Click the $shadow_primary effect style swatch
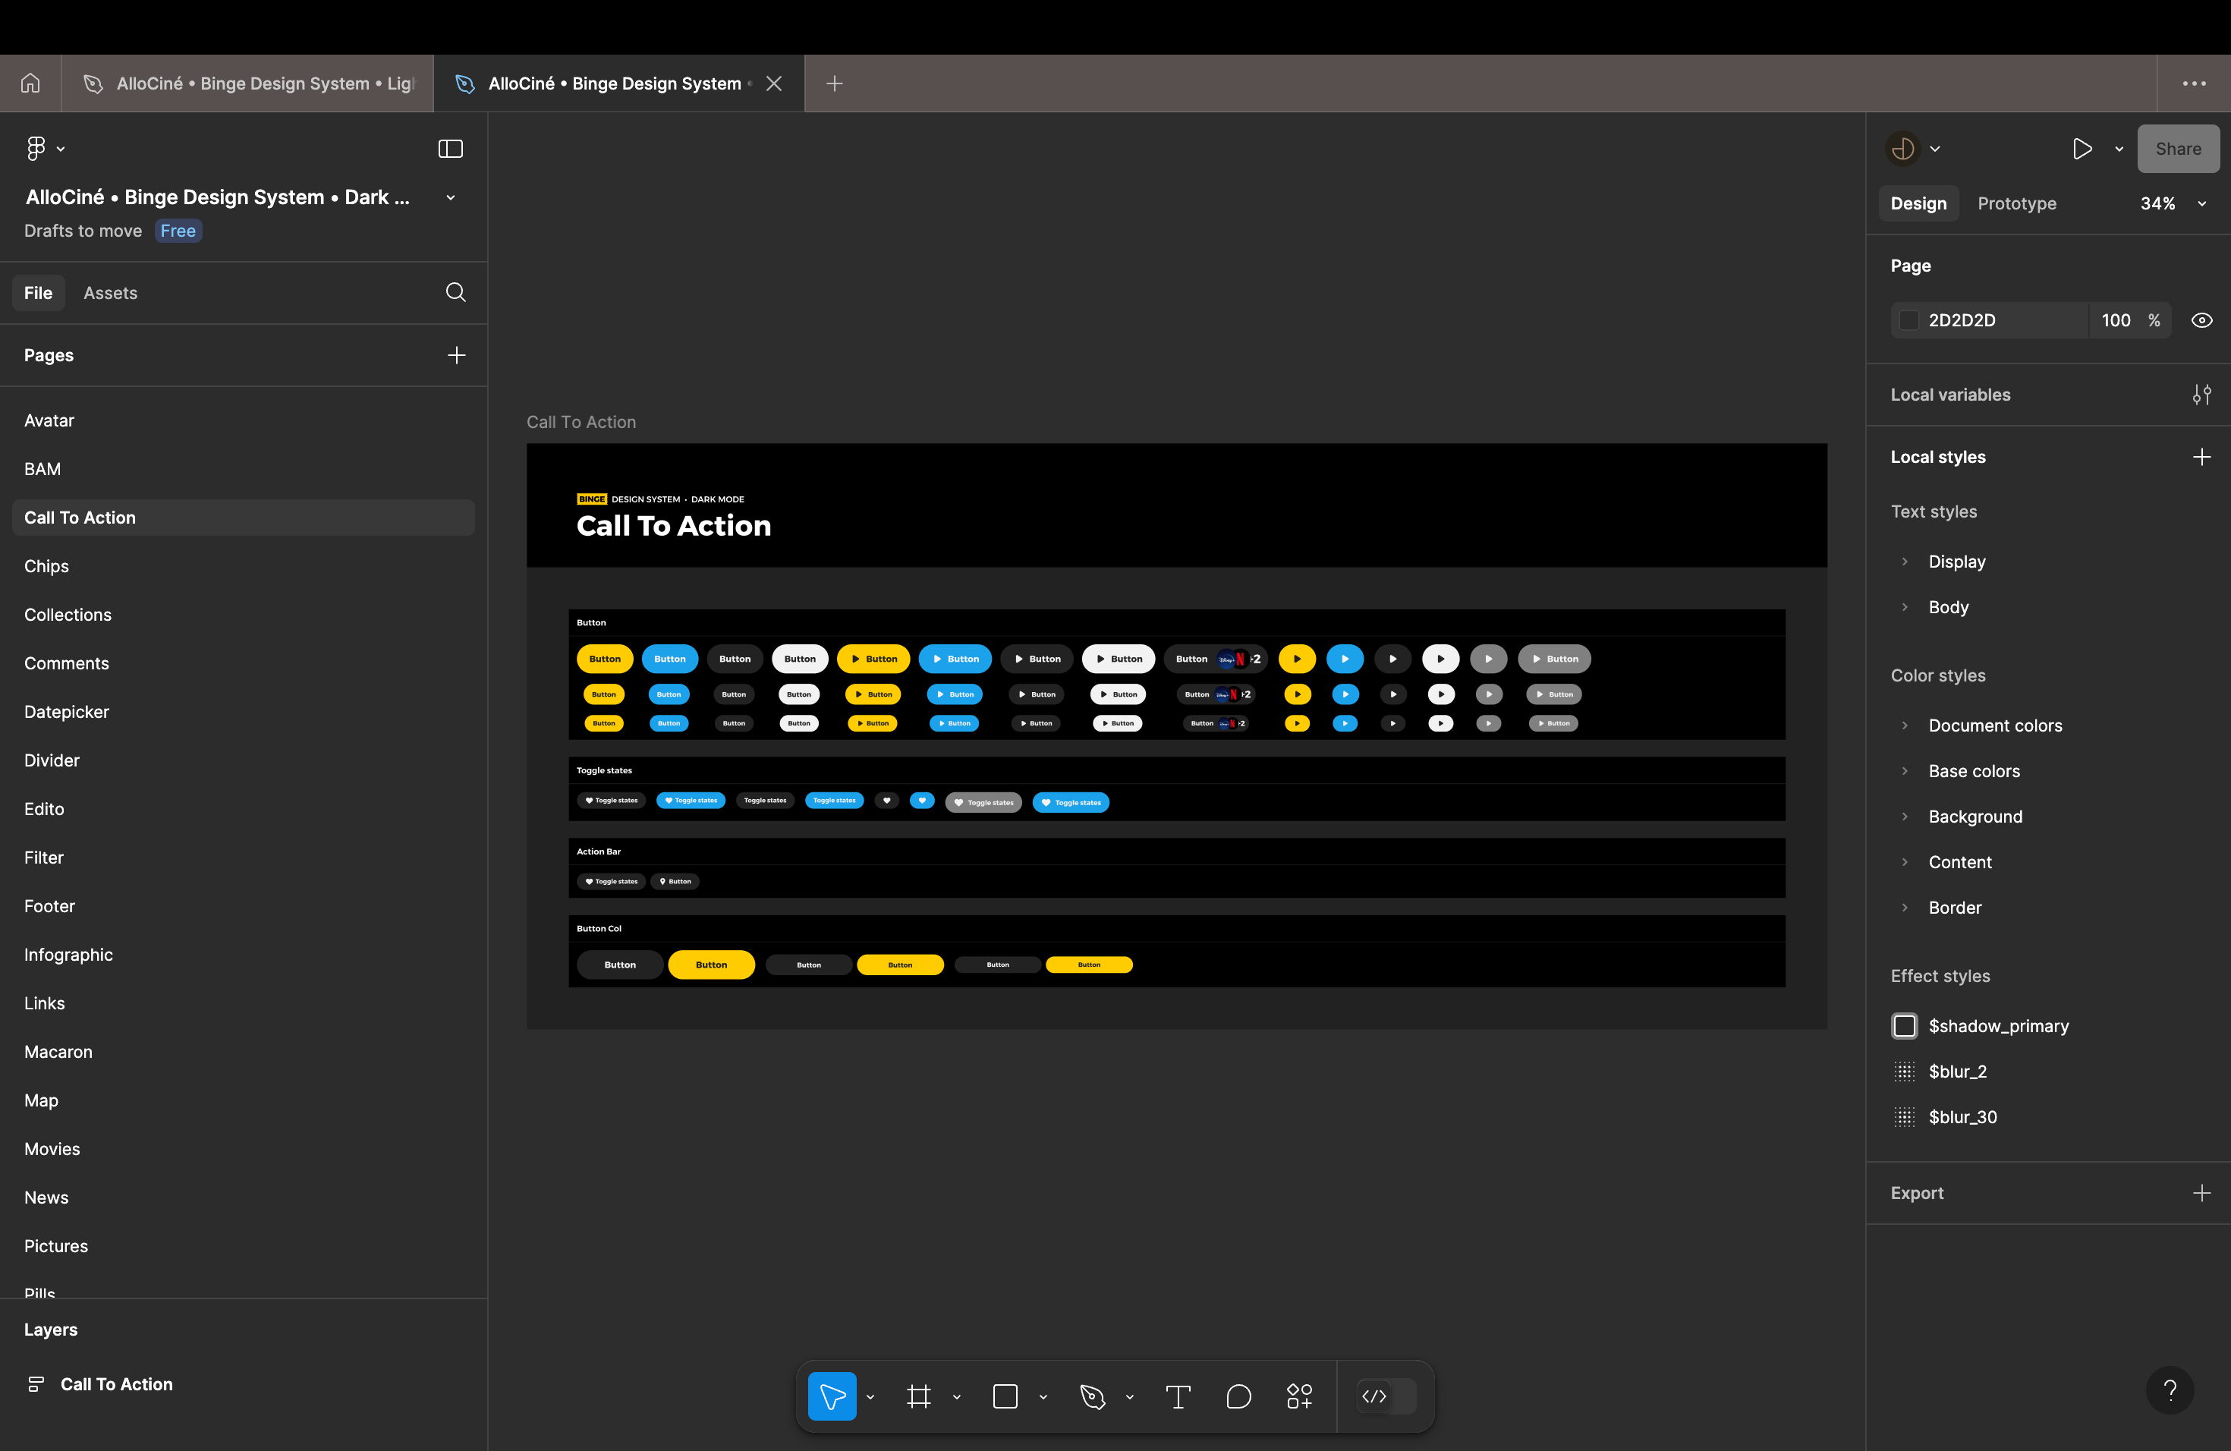Image resolution: width=2231 pixels, height=1451 pixels. point(1905,1026)
